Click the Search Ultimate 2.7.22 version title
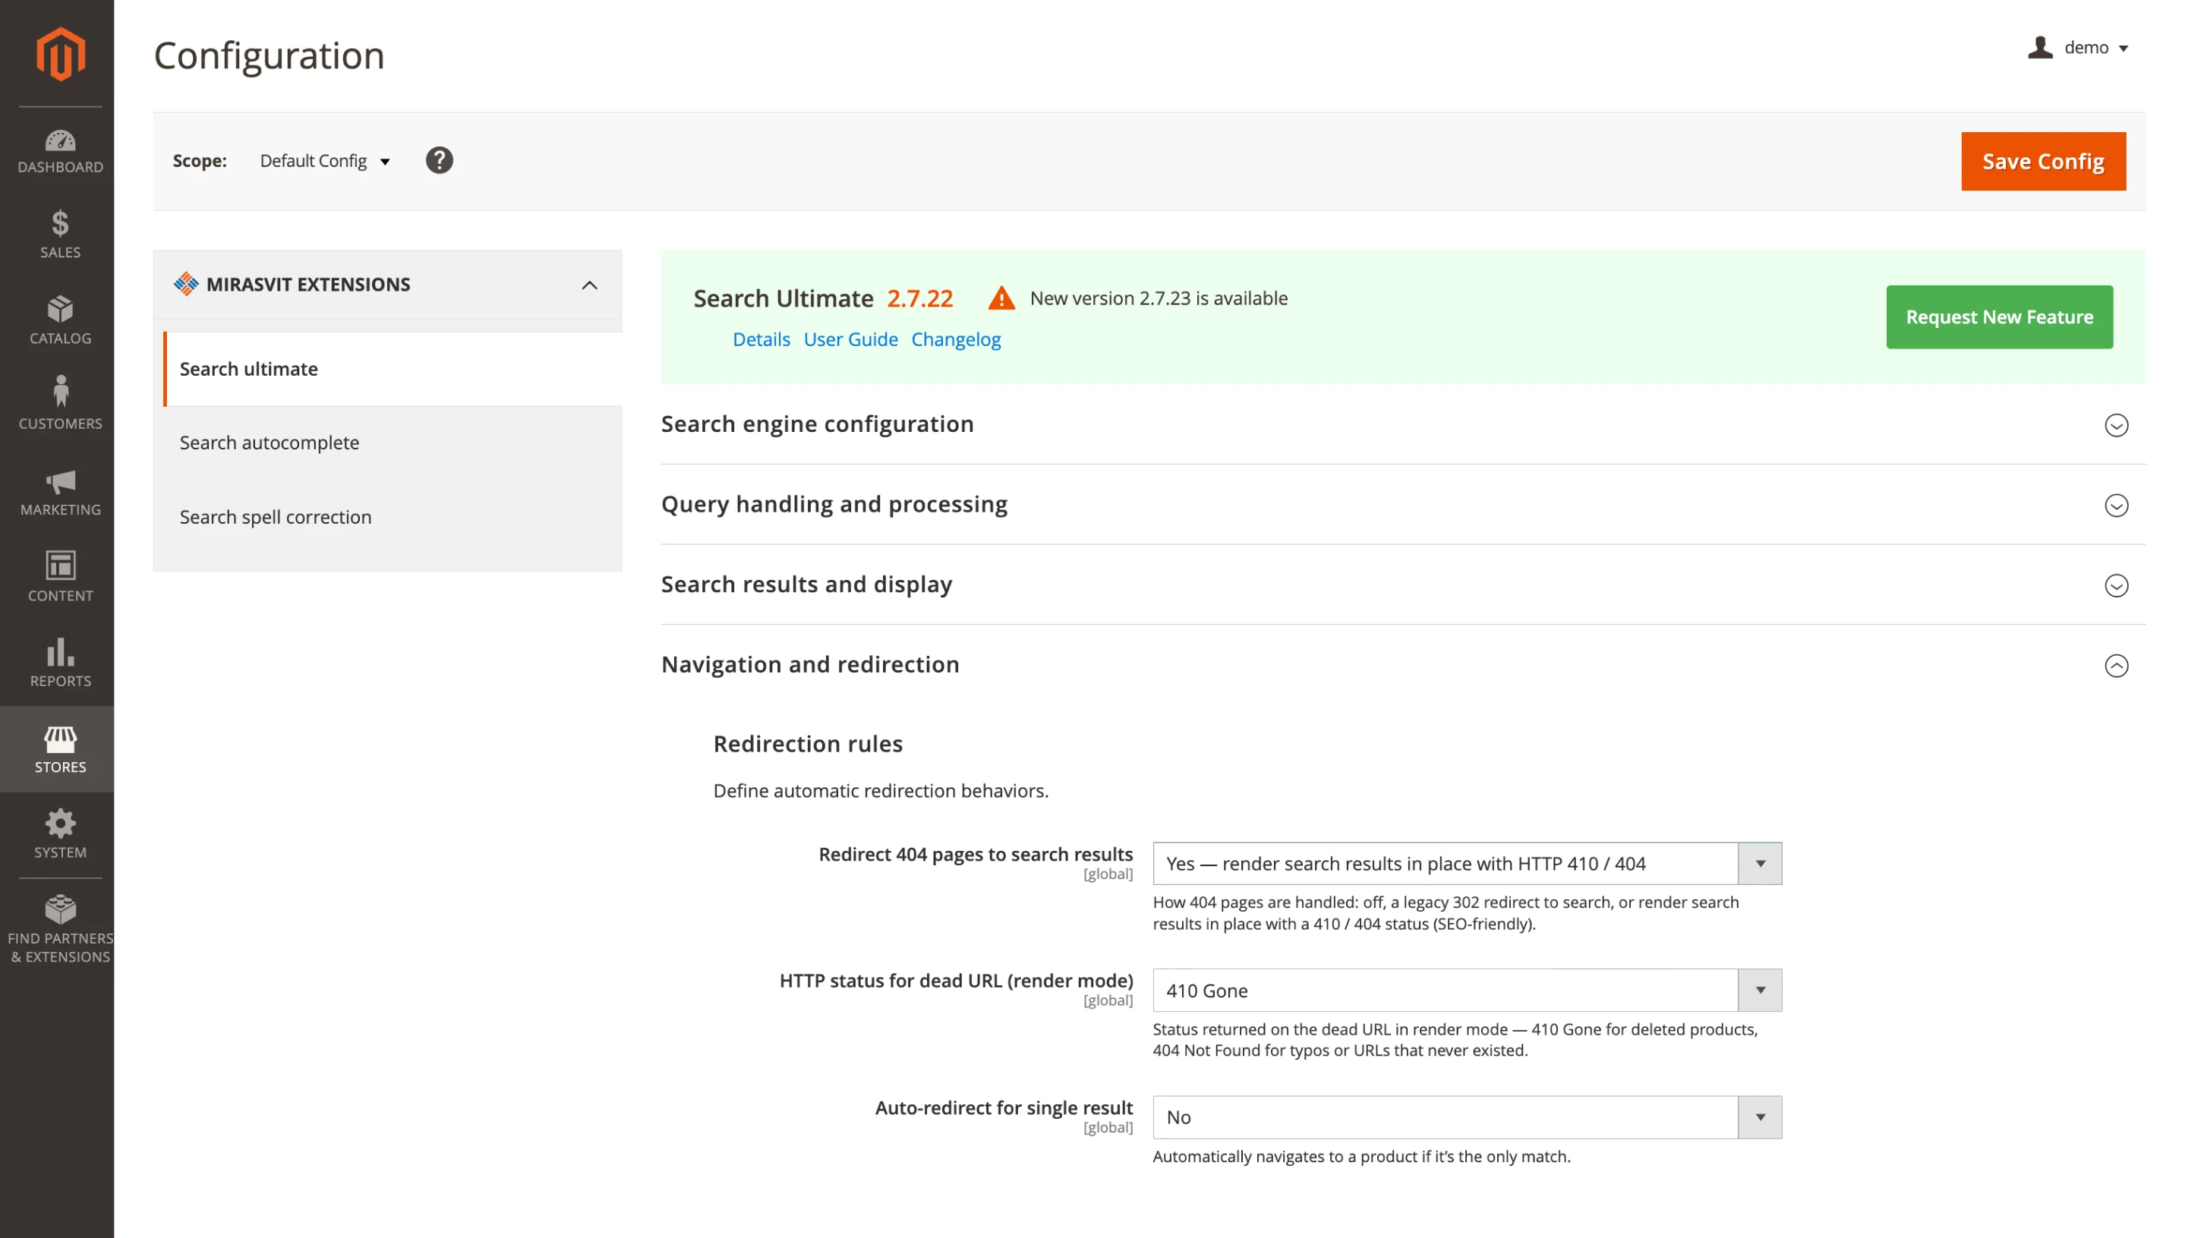The image size is (2185, 1238). (x=823, y=298)
